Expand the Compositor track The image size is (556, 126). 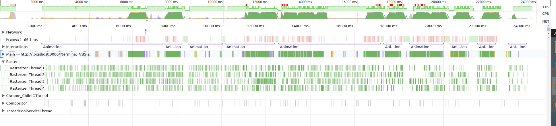click(x=3, y=103)
